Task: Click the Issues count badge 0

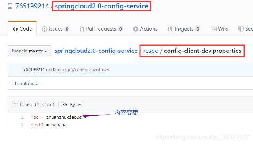Action: (67, 29)
